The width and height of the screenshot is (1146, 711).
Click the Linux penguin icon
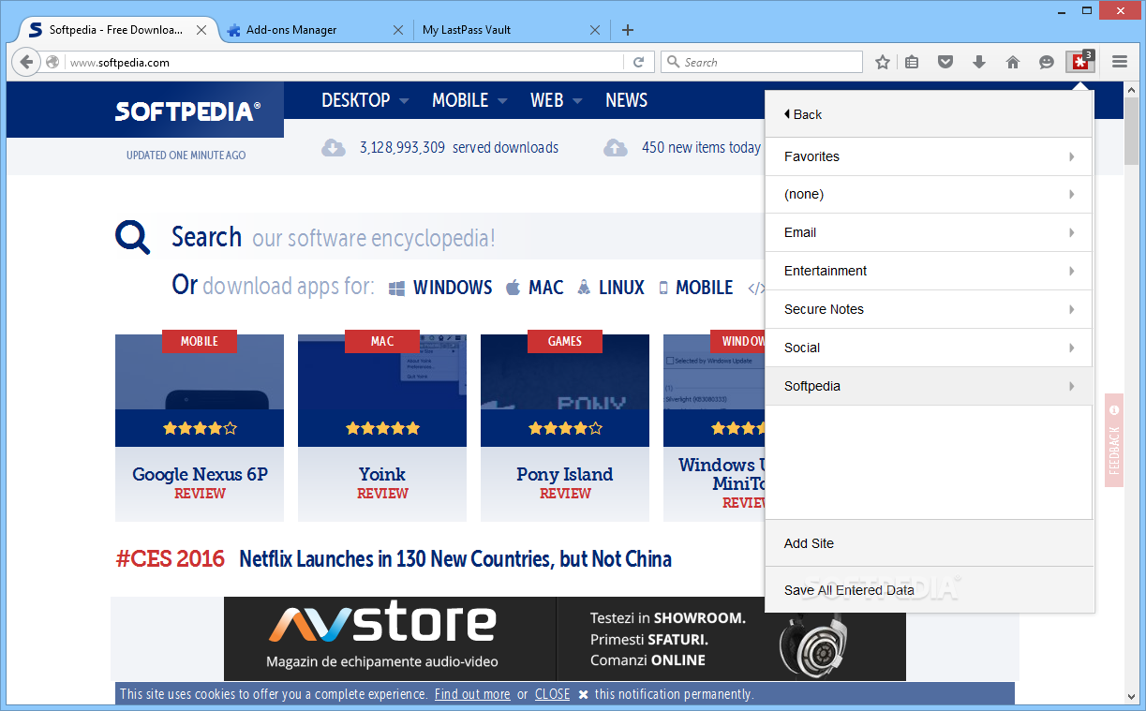[584, 288]
